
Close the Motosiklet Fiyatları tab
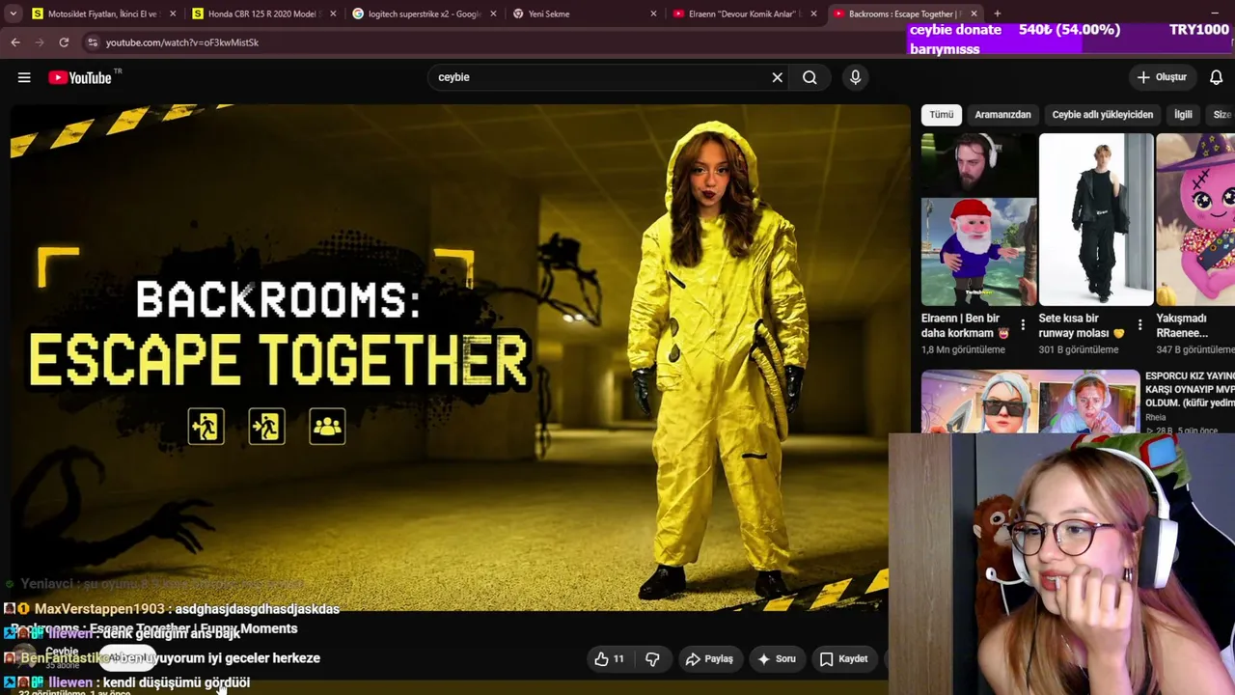[173, 14]
